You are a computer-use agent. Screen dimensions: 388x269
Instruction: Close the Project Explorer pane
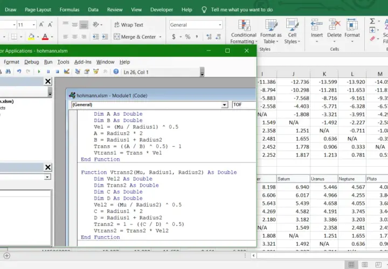point(48,81)
